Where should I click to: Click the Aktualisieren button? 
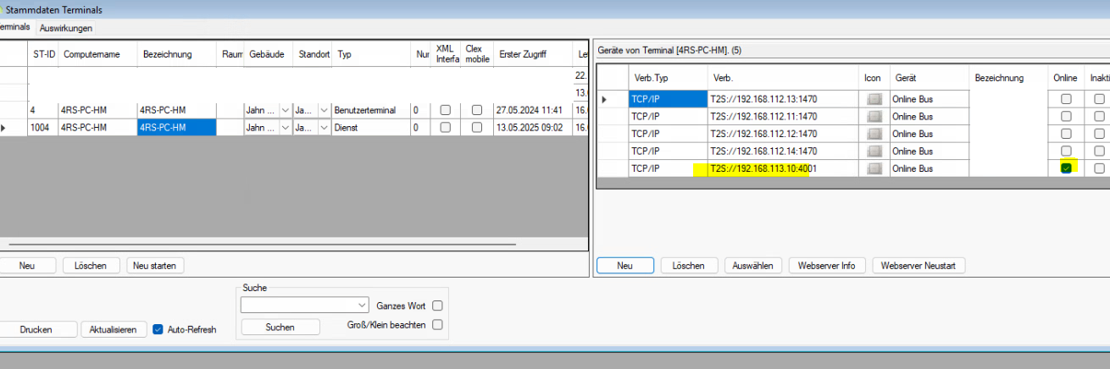point(114,330)
